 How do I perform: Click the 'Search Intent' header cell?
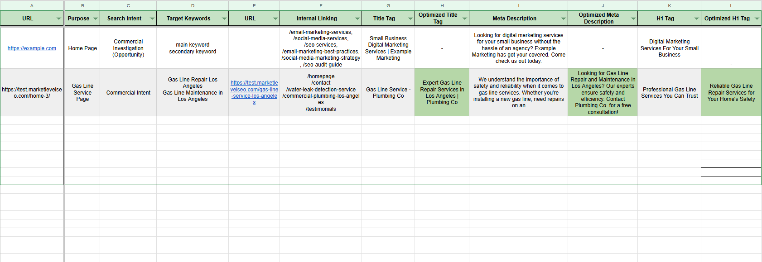tap(128, 19)
